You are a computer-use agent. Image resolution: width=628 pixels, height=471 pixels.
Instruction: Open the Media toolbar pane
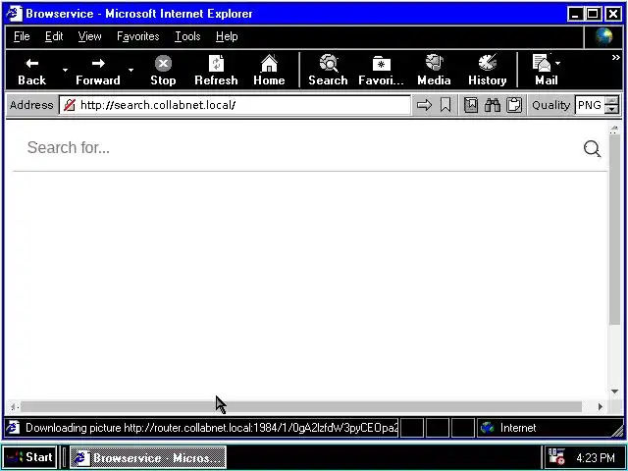(434, 71)
